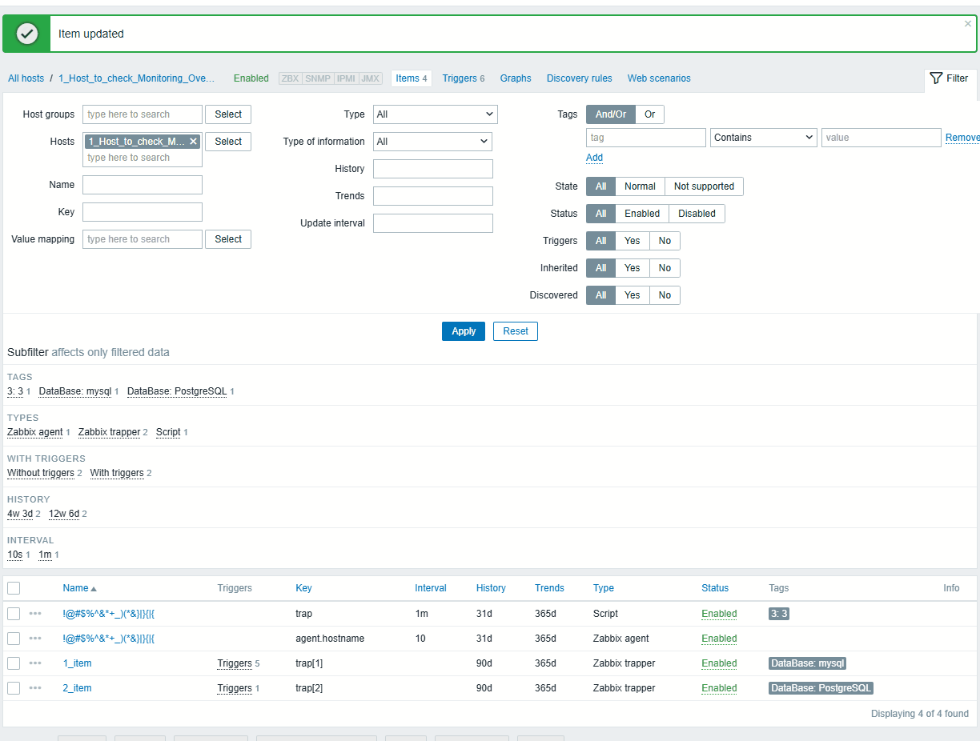This screenshot has height=741, width=980.
Task: Expand the Type dropdown
Action: tap(436, 114)
